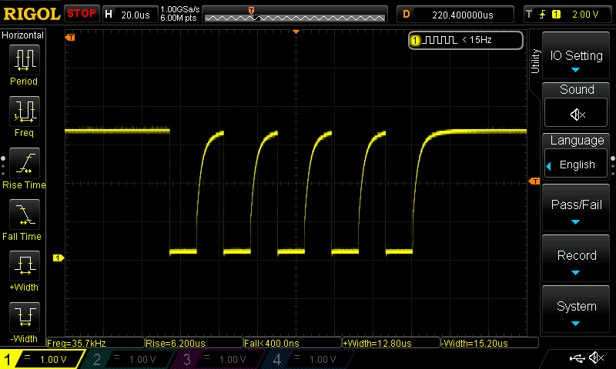
Task: Click the USB connection status icon
Action: (577, 358)
